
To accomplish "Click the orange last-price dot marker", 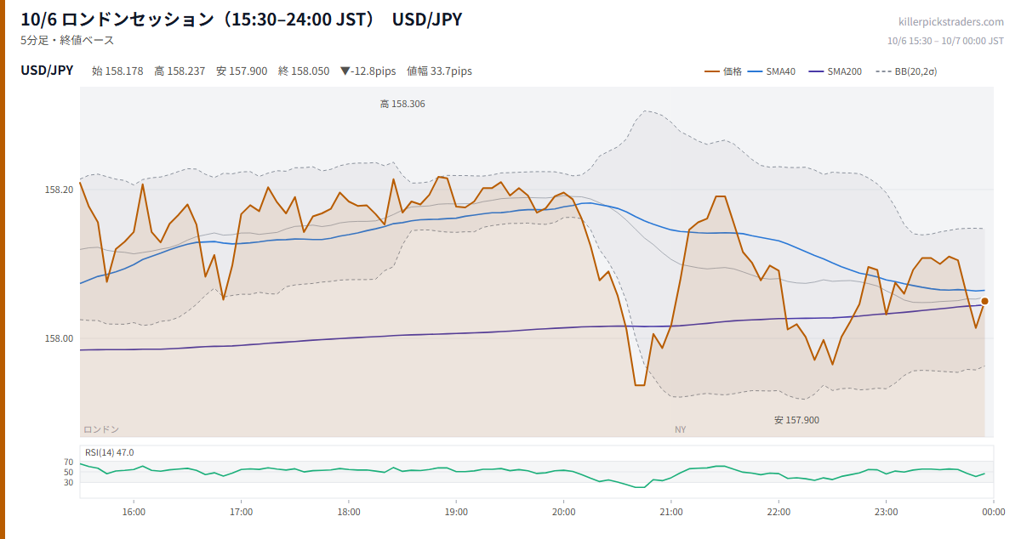I will click(984, 301).
